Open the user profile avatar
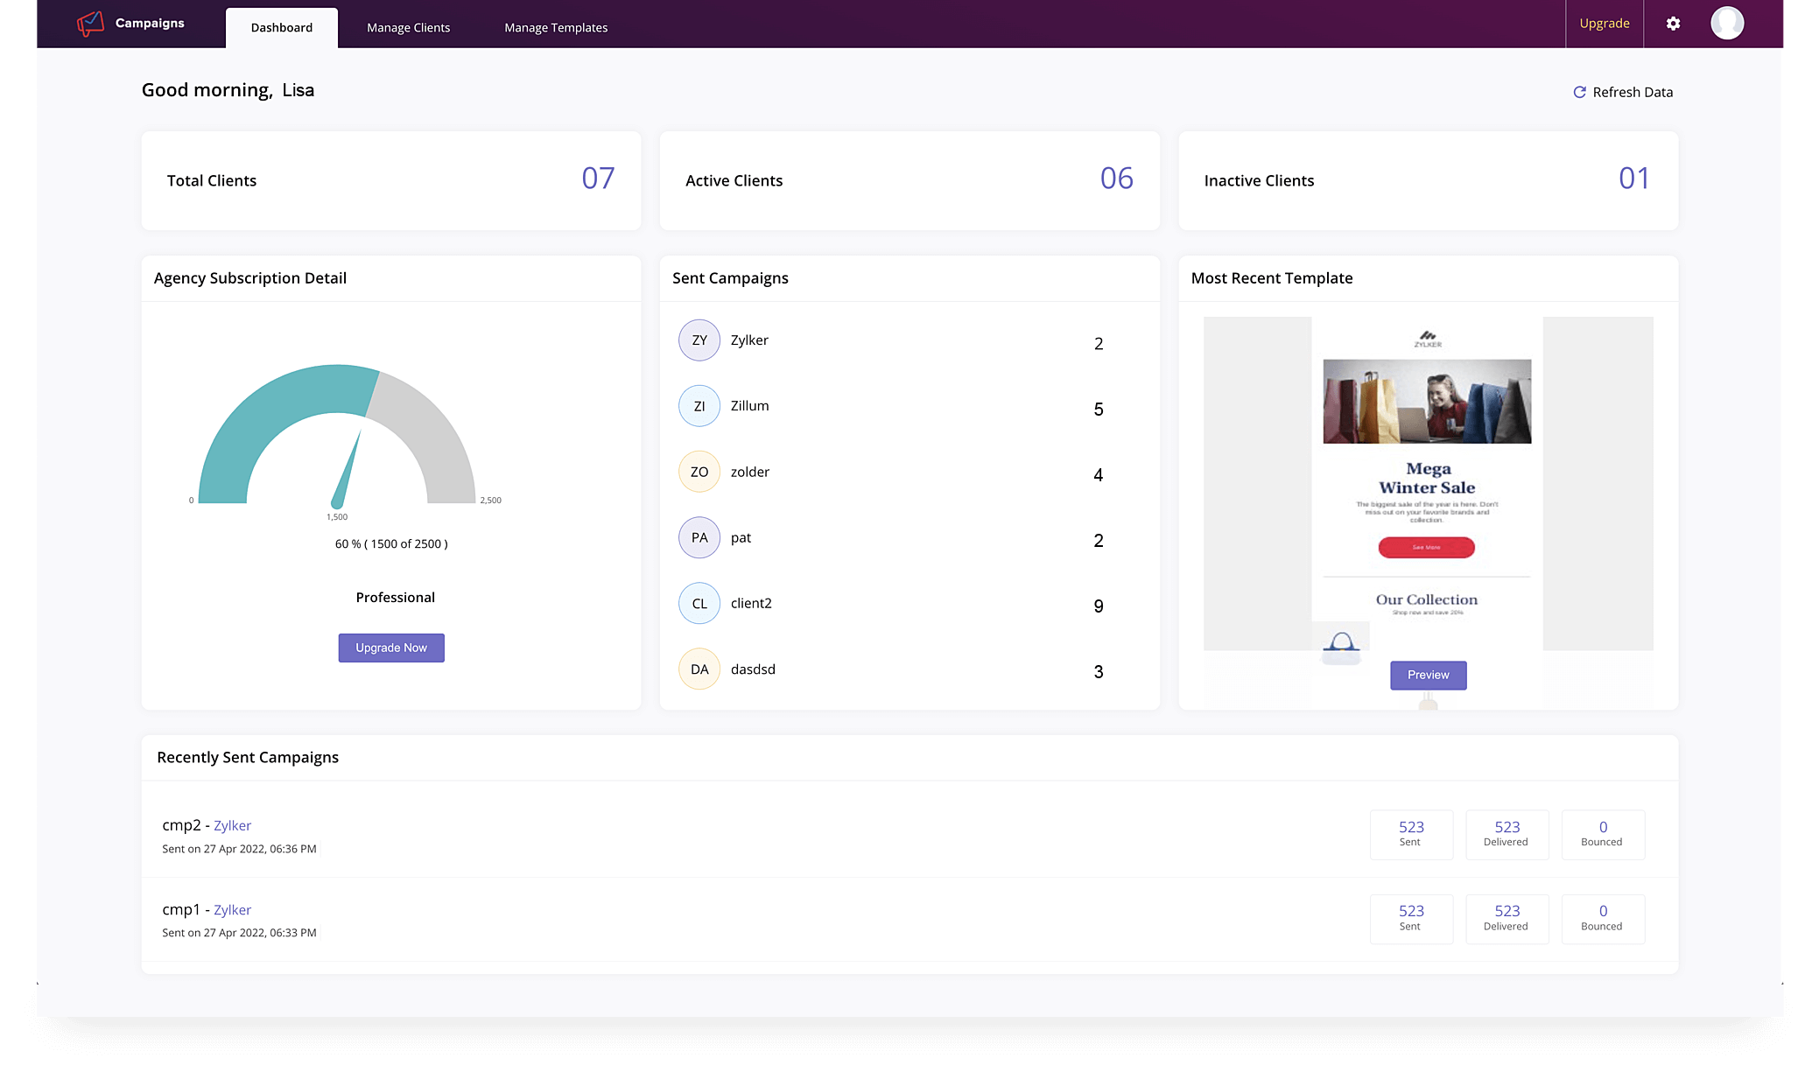 [1726, 24]
